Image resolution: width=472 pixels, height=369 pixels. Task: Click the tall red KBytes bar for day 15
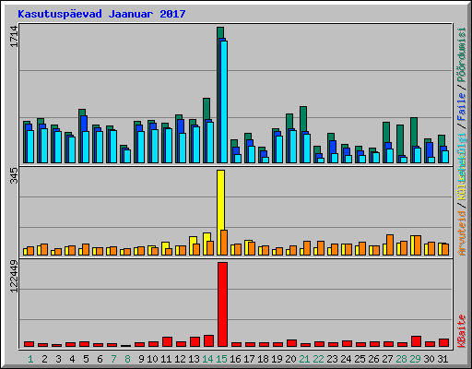pyautogui.click(x=222, y=304)
